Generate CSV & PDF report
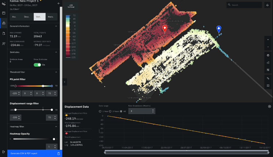Screen dimensions: 273x157 (31, 154)
